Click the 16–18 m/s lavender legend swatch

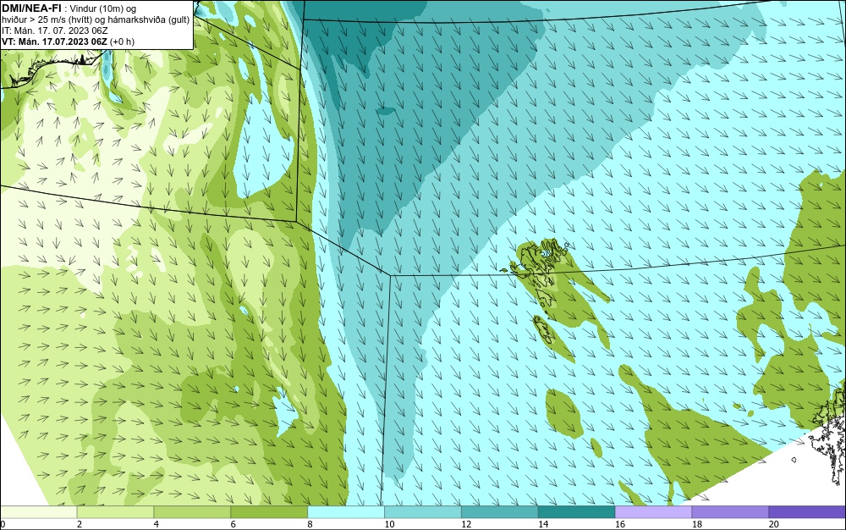(653, 512)
